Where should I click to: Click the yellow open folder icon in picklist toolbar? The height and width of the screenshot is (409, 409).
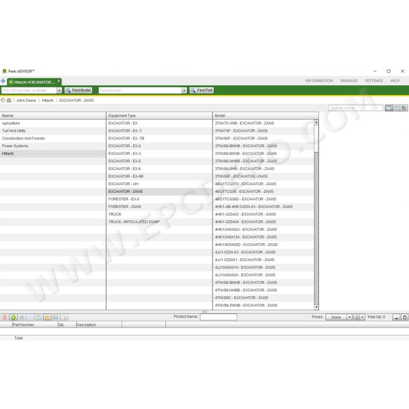point(47,317)
